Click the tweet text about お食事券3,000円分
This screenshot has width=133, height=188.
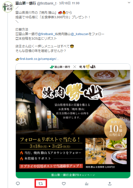[53, 17]
